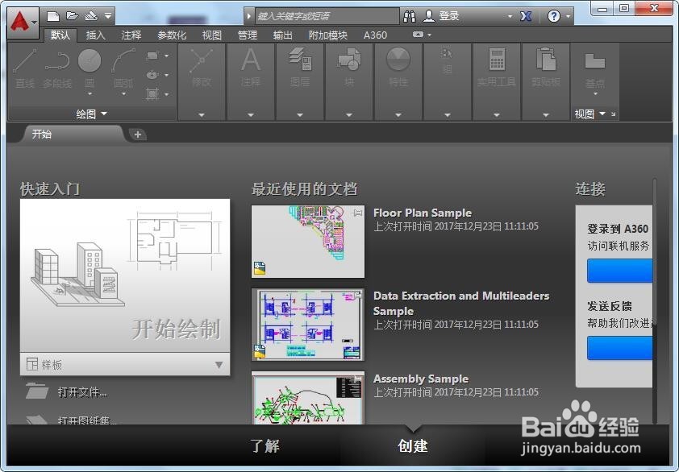Click the keyword search input field
679x472 pixels.
coord(327,16)
